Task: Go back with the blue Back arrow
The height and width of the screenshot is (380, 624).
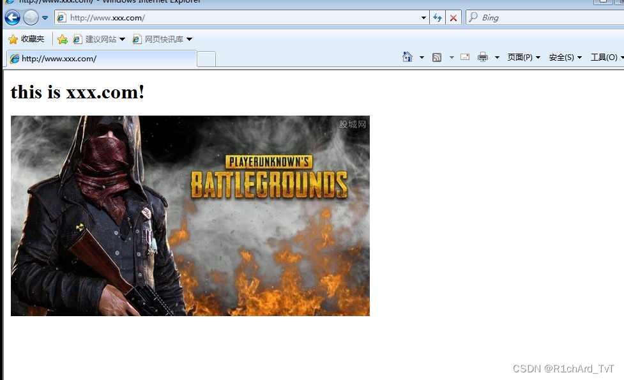Action: pyautogui.click(x=12, y=17)
